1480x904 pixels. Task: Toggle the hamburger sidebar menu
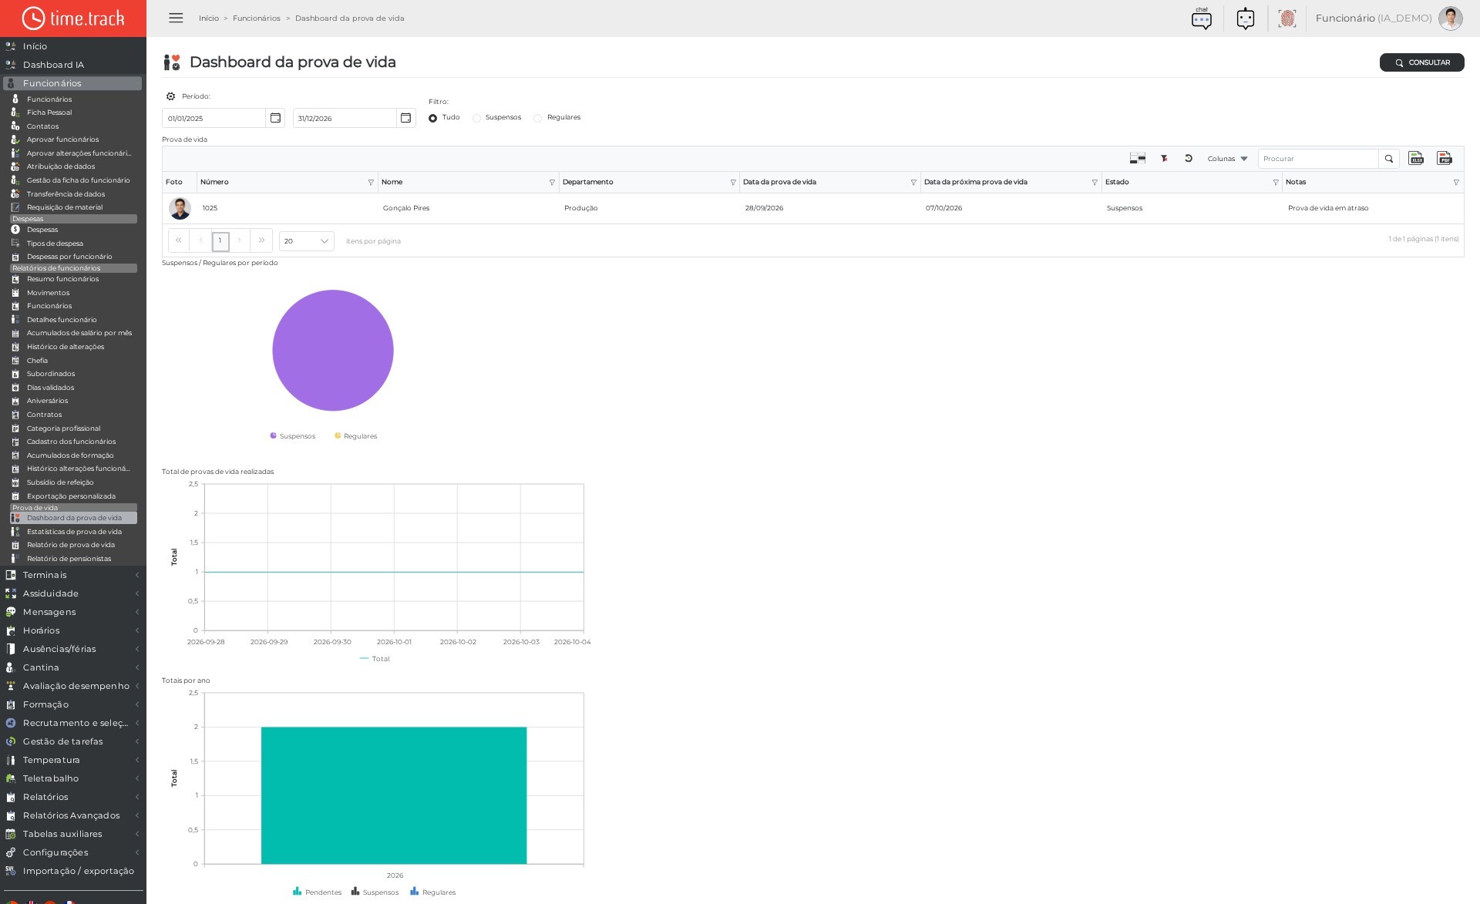176,18
